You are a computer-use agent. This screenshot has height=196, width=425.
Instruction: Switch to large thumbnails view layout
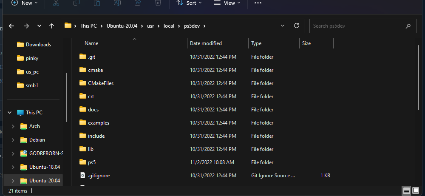tap(416, 191)
